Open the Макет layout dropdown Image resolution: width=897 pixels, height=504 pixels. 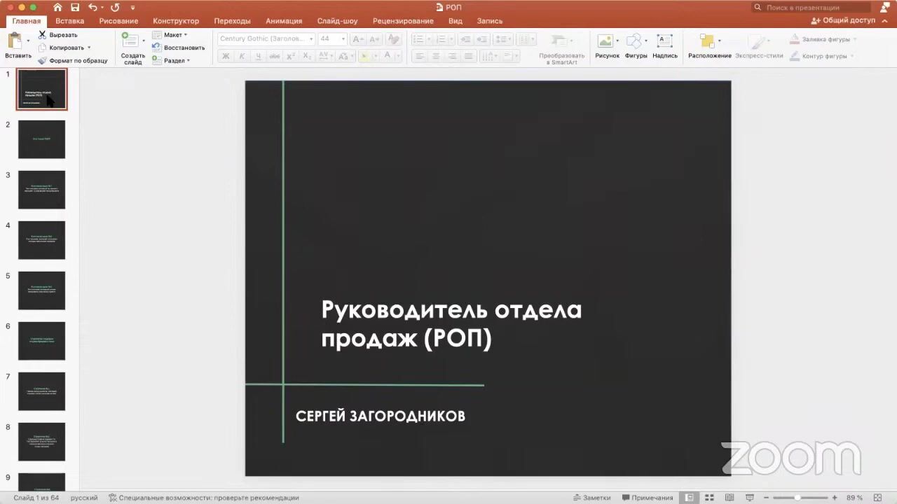[170, 34]
